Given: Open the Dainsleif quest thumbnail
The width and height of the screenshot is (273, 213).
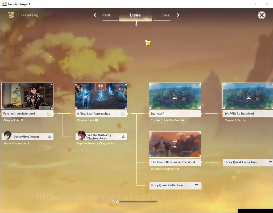Looking at the screenshot, I should tap(175, 96).
